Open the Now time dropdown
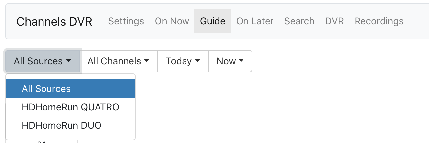Viewport: 429px width, 143px height. coord(230,61)
